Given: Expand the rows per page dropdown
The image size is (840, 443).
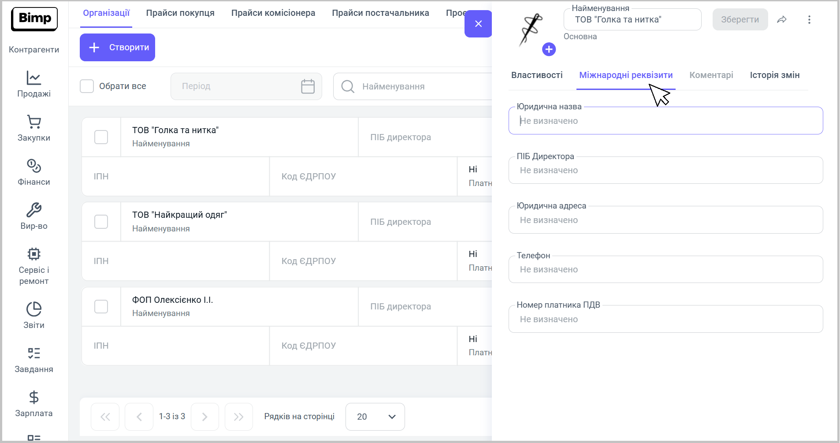Looking at the screenshot, I should [x=375, y=417].
